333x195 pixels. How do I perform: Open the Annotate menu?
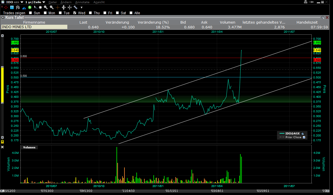point(82,2)
